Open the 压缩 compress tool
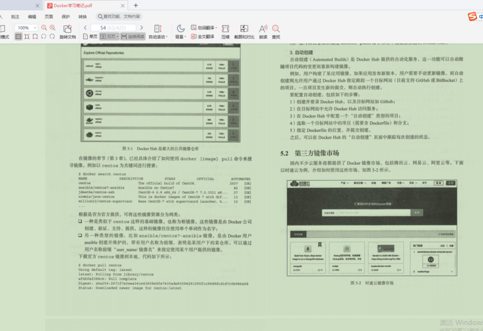This screenshot has width=483, height=331. [x=226, y=32]
